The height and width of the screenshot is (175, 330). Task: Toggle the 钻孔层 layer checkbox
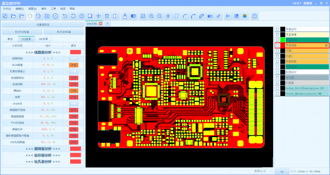(x=277, y=77)
